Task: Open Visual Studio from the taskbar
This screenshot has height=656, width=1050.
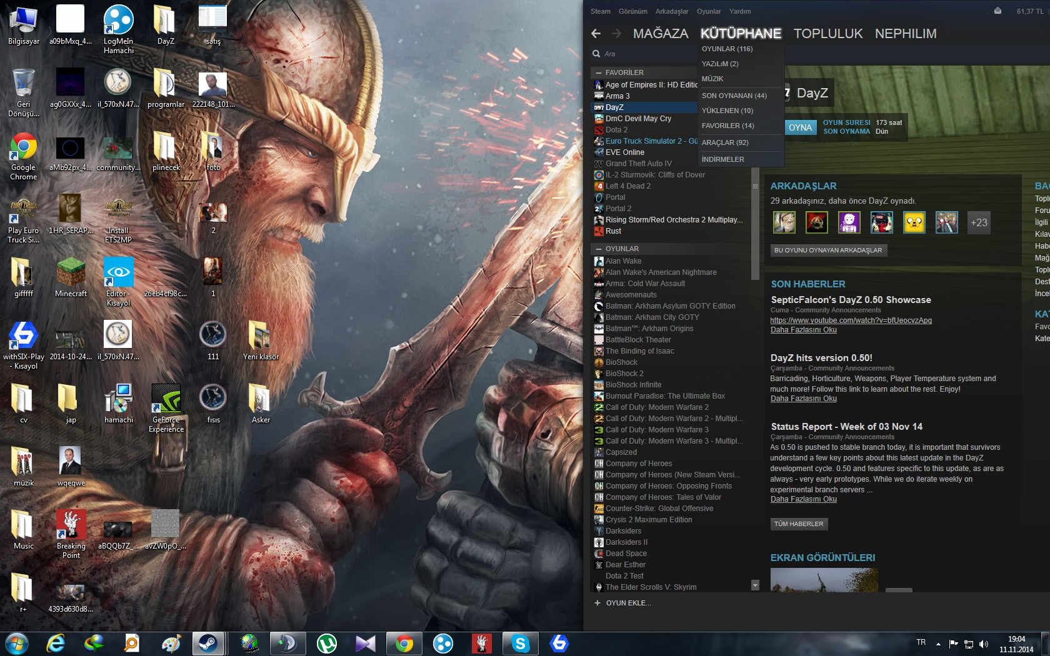Action: pyautogui.click(x=366, y=644)
